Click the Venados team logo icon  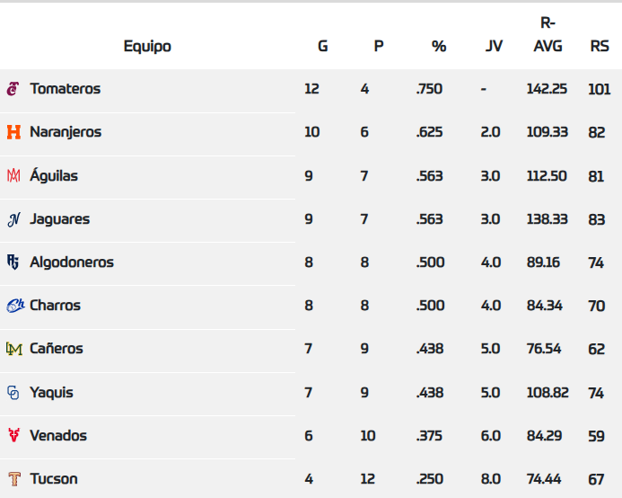(x=13, y=436)
